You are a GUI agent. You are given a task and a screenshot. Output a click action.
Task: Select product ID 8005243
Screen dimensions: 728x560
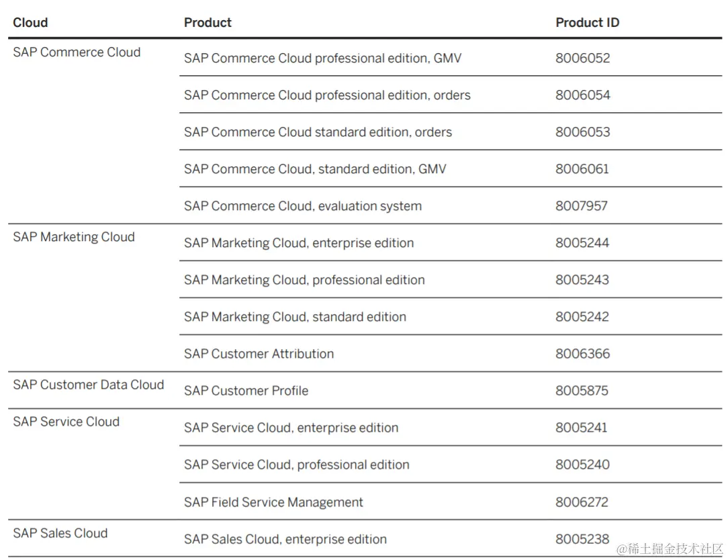pyautogui.click(x=582, y=280)
